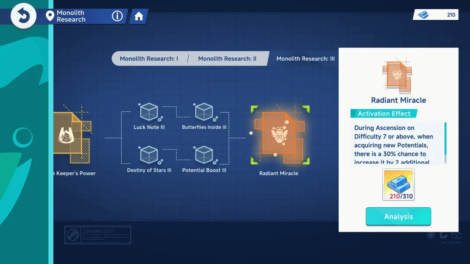Click the back arrow button
This screenshot has height=264, width=470.
(23, 16)
